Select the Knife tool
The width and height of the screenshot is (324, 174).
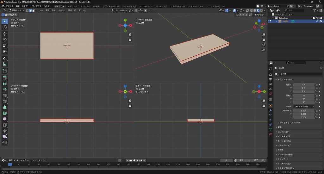4,101
